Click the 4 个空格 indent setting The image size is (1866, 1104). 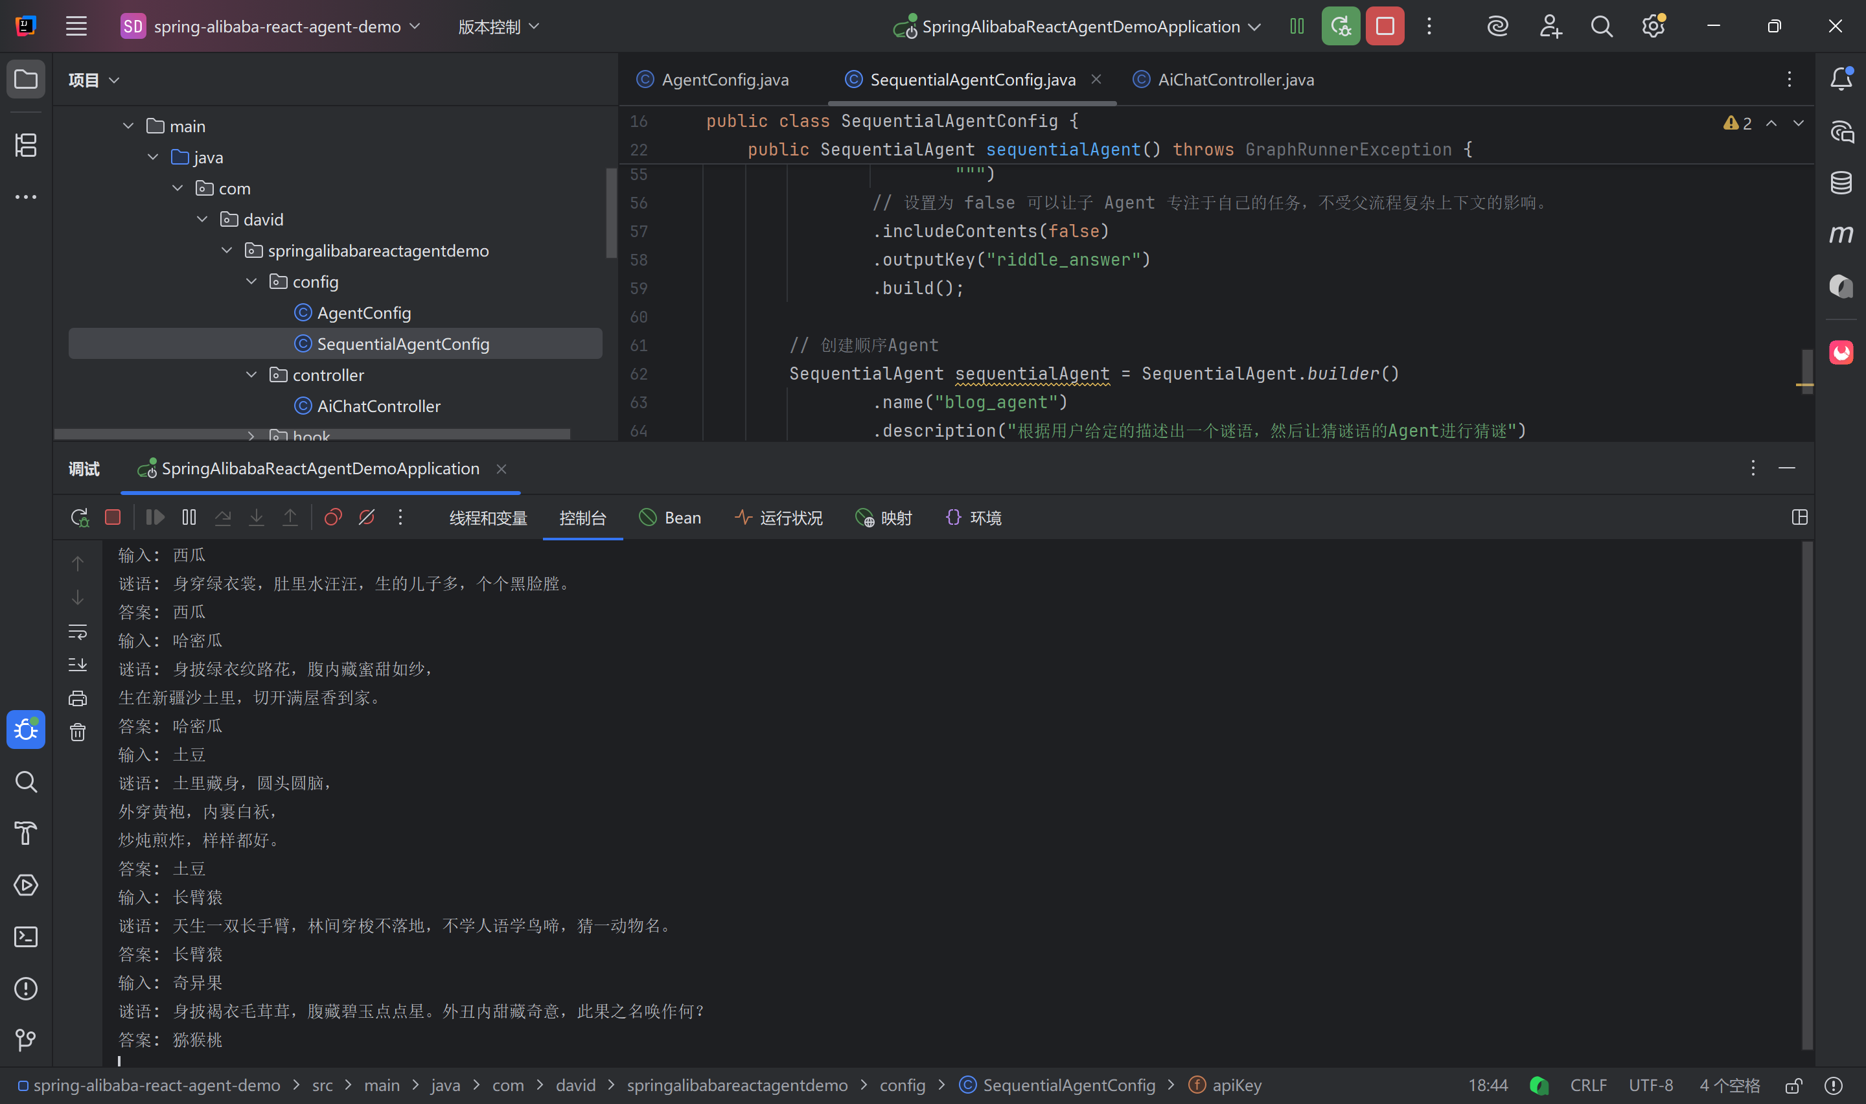tap(1729, 1085)
